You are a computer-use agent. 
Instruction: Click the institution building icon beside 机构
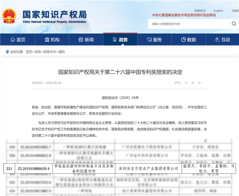point(47,40)
